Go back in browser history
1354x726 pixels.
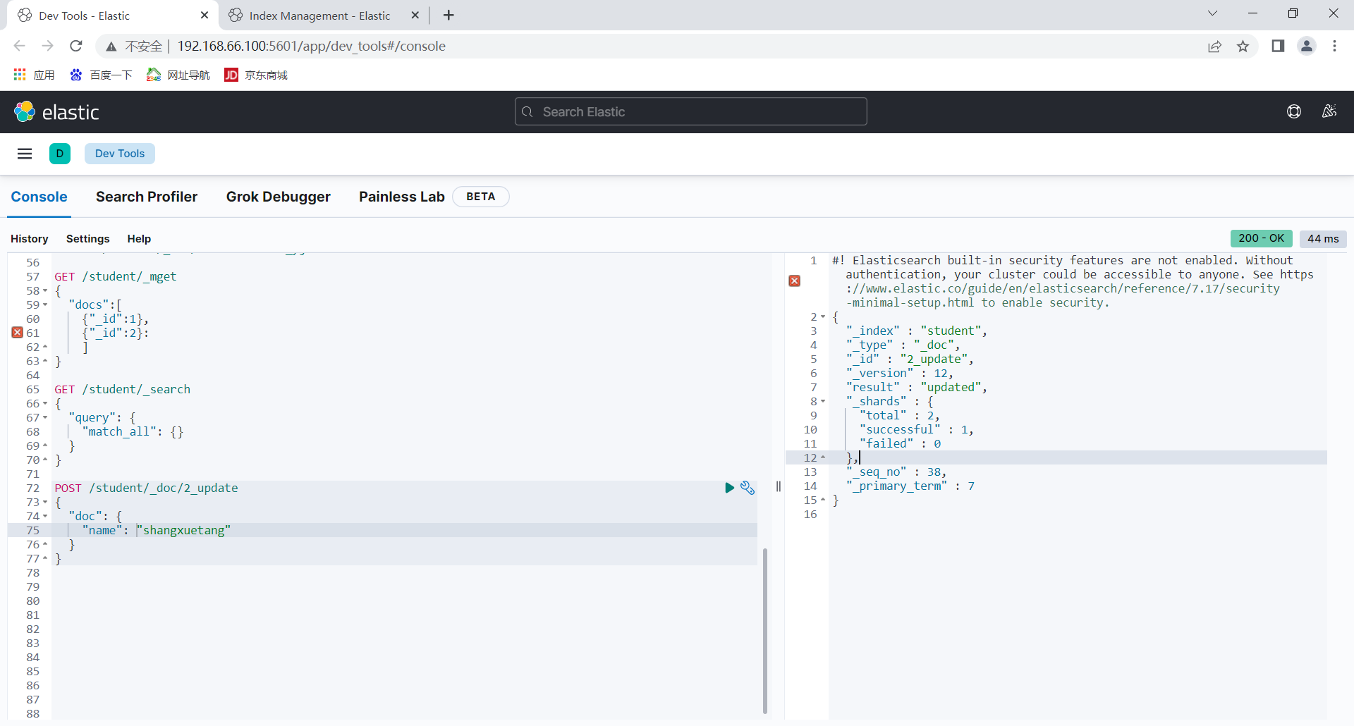[x=20, y=46]
